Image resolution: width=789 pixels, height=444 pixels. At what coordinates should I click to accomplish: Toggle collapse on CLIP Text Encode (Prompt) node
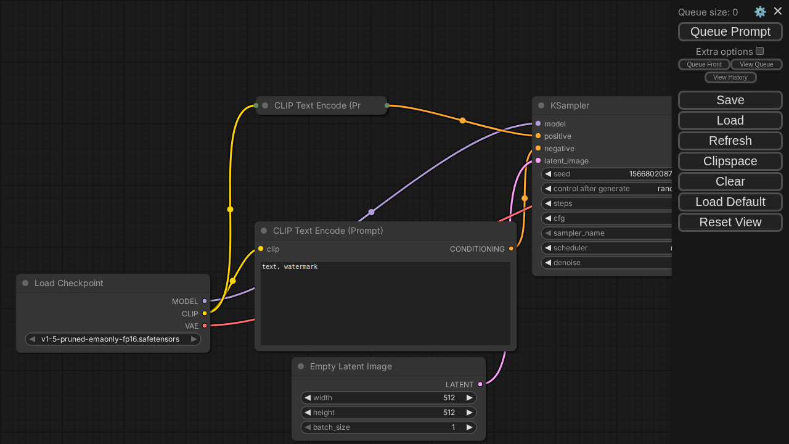pyautogui.click(x=264, y=231)
